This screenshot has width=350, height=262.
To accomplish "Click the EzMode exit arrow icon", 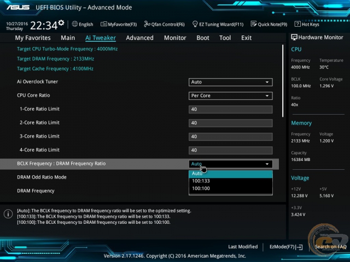I will (x=299, y=247).
